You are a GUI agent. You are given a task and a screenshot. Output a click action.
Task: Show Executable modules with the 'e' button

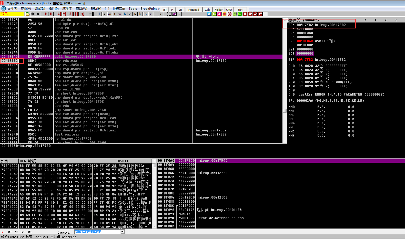pyautogui.click(x=104, y=14)
